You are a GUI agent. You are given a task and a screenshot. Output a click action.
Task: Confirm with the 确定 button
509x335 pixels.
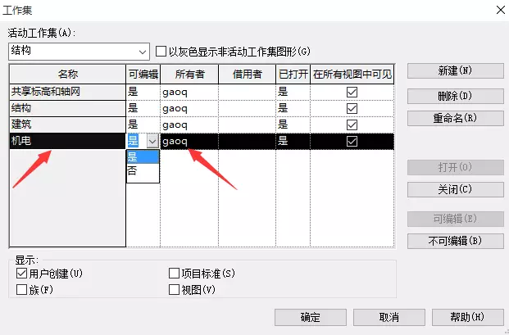pyautogui.click(x=311, y=317)
